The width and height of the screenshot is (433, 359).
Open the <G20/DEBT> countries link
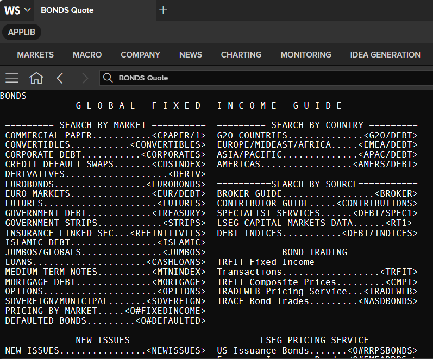pos(391,135)
